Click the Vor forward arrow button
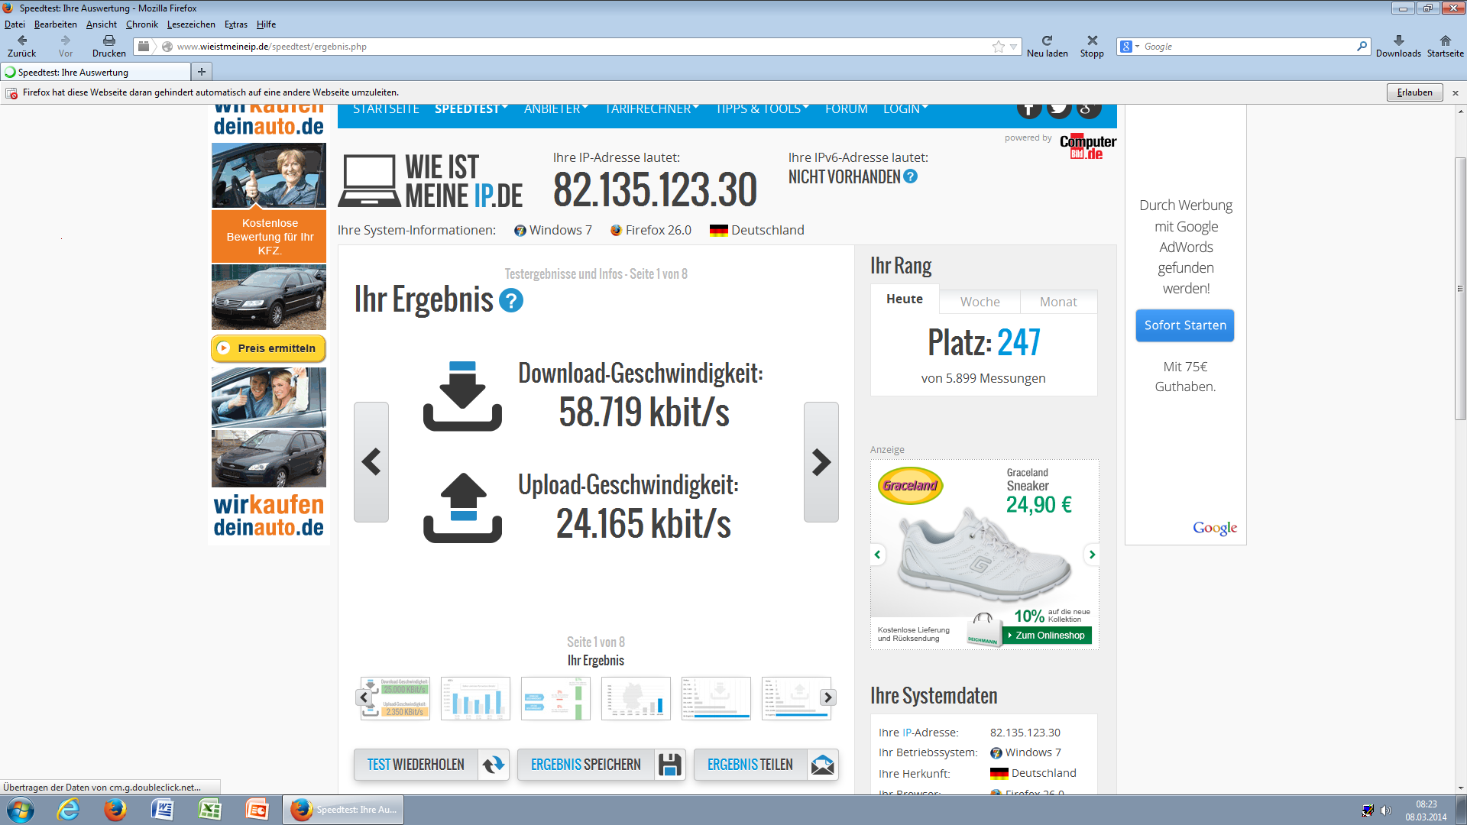This screenshot has height=825, width=1467. pyautogui.click(x=66, y=40)
